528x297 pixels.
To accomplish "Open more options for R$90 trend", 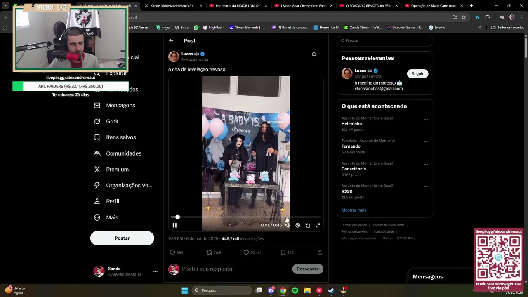I will 426,187.
